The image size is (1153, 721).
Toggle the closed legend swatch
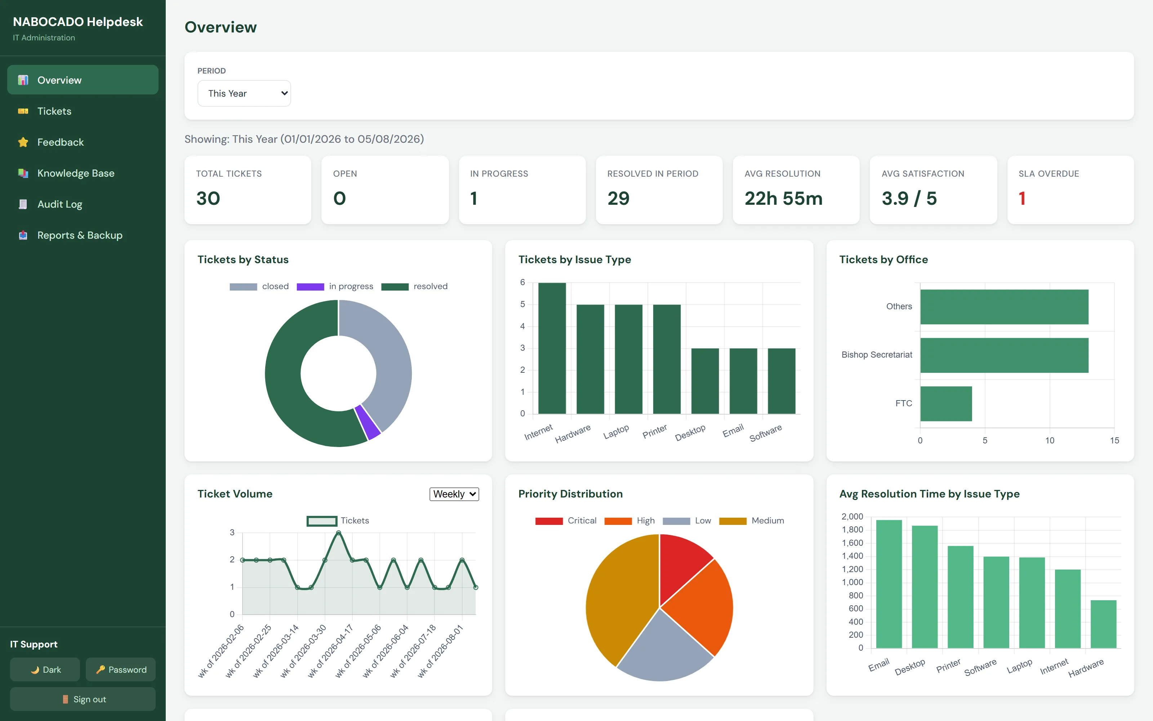pos(243,287)
